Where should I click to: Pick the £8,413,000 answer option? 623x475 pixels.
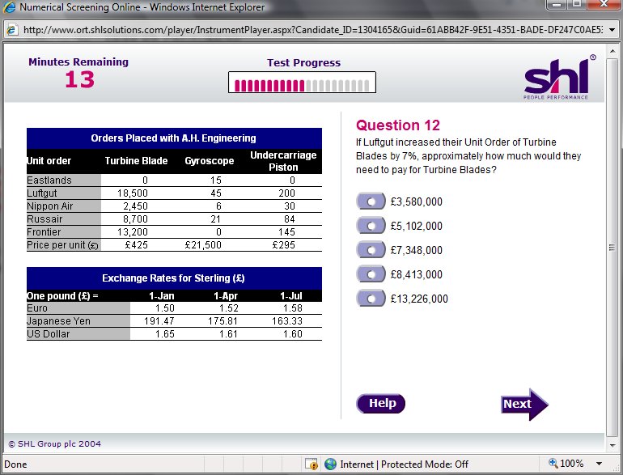tap(371, 274)
